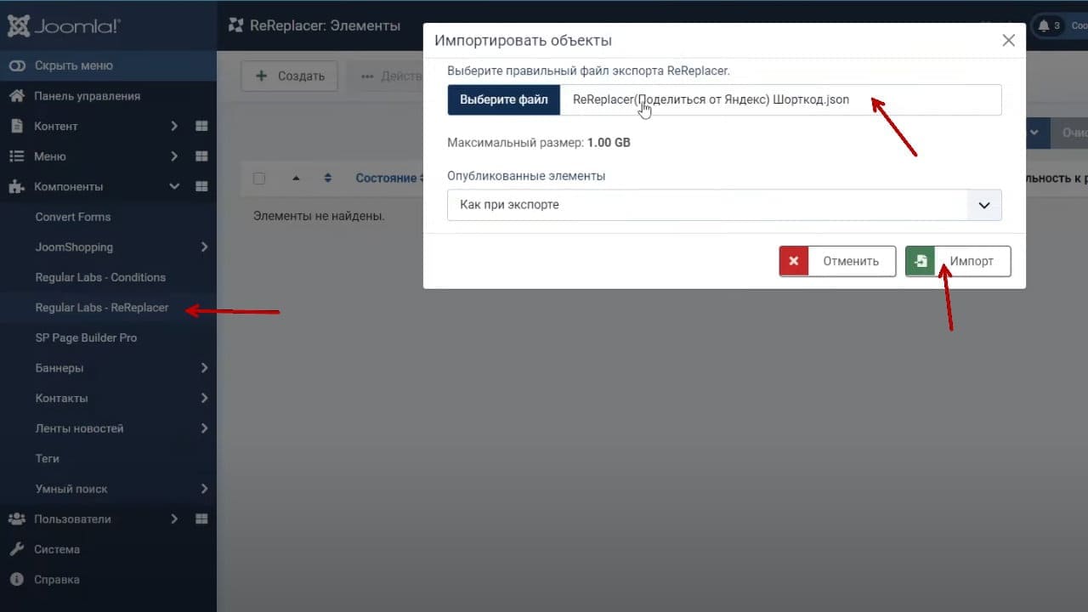1088x612 pixels.
Task: Click the Компоненты puzzle icon
Action: (x=17, y=186)
